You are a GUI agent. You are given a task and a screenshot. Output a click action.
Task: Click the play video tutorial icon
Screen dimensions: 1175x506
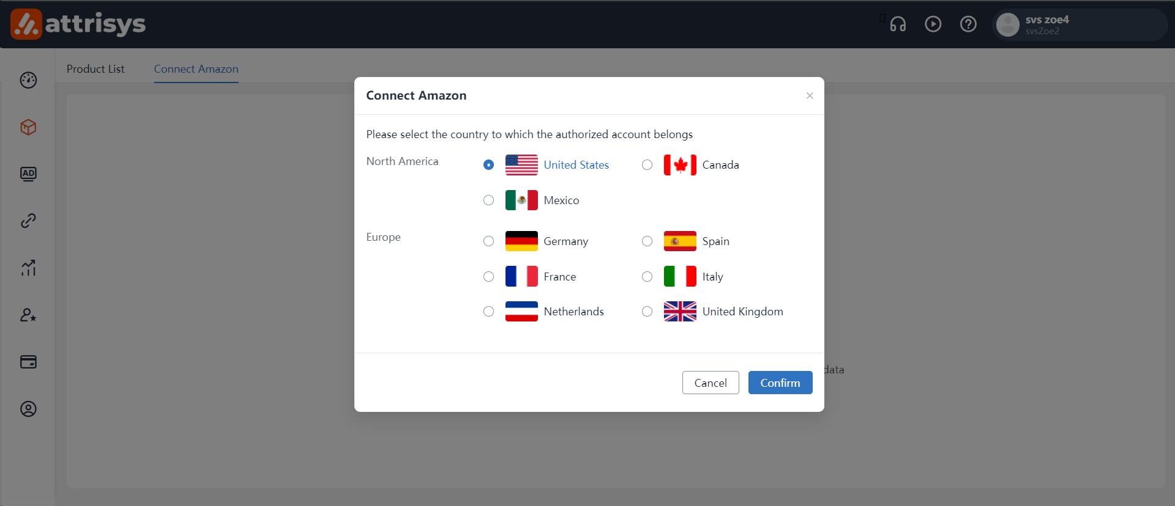933,24
